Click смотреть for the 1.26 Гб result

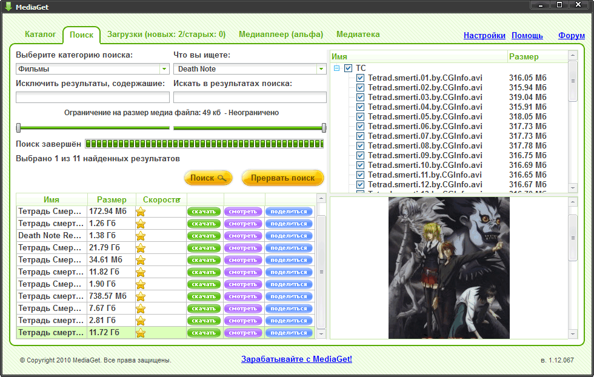(x=243, y=224)
